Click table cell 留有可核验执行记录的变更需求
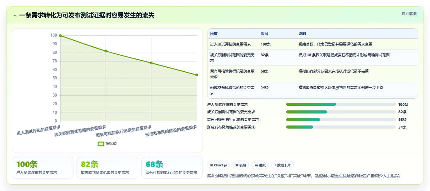The image size is (430, 191). click(232, 74)
